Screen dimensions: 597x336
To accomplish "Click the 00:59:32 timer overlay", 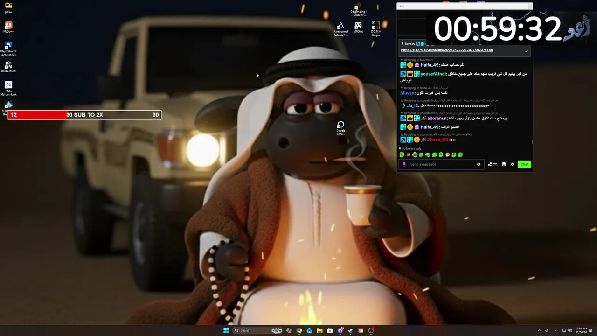I will (x=498, y=28).
